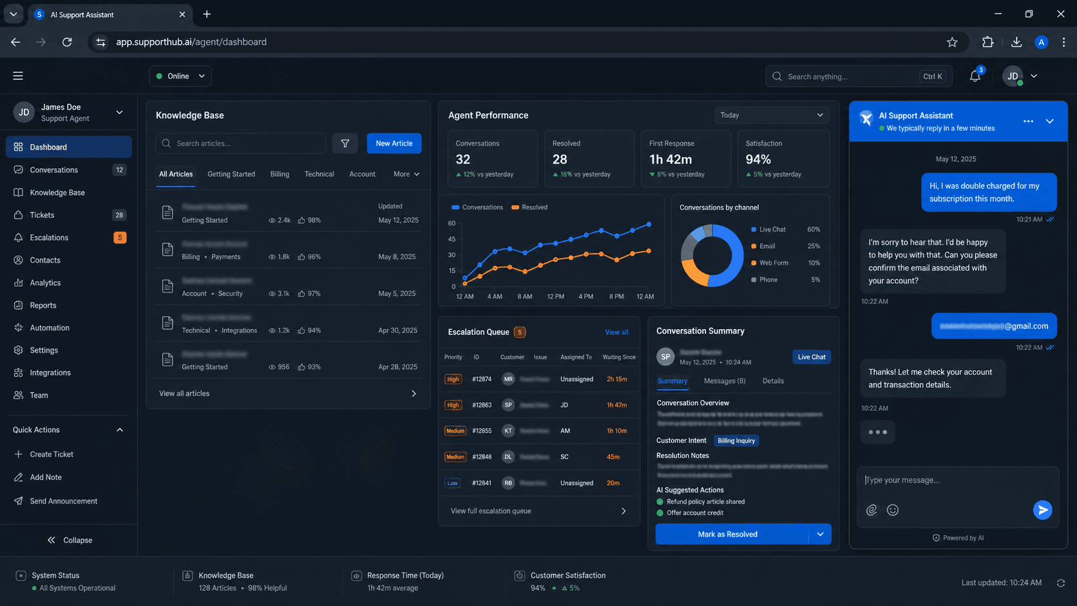The image size is (1077, 606).
Task: Collapse the Quick Actions section
Action: (x=120, y=430)
